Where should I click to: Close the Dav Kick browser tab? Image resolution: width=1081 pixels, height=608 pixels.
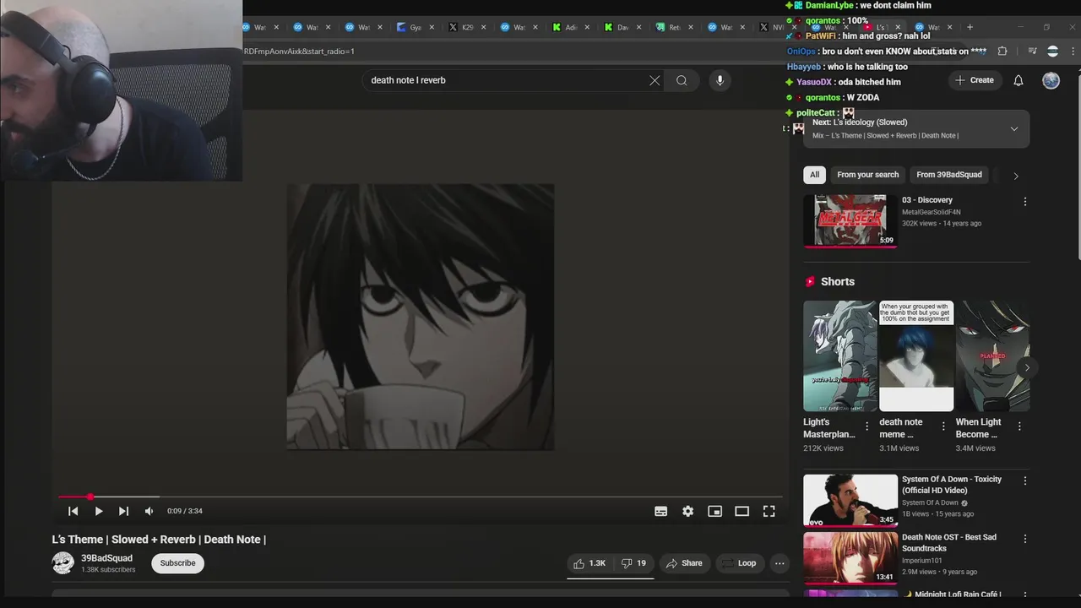(x=639, y=27)
